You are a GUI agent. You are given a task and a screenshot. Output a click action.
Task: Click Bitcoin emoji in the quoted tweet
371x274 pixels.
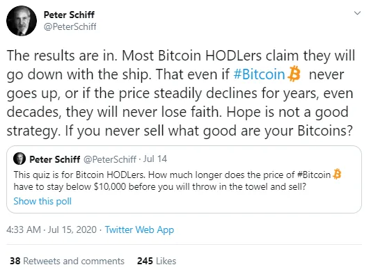coord(337,175)
